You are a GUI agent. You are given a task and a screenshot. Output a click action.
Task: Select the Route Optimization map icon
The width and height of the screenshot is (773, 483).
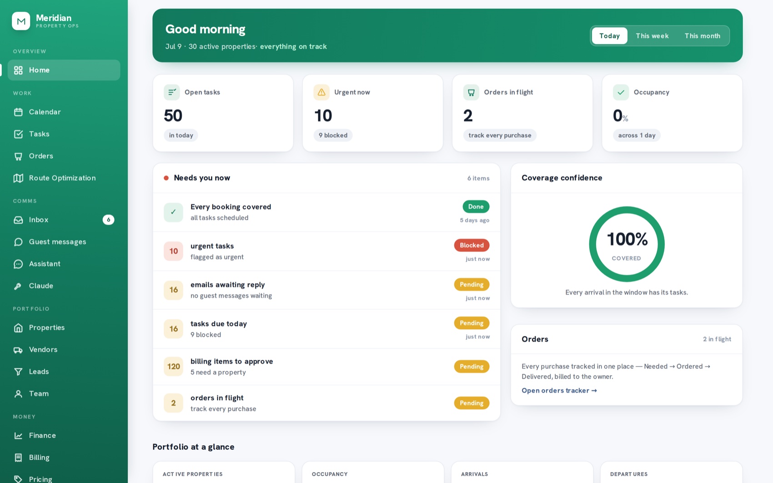click(x=18, y=178)
